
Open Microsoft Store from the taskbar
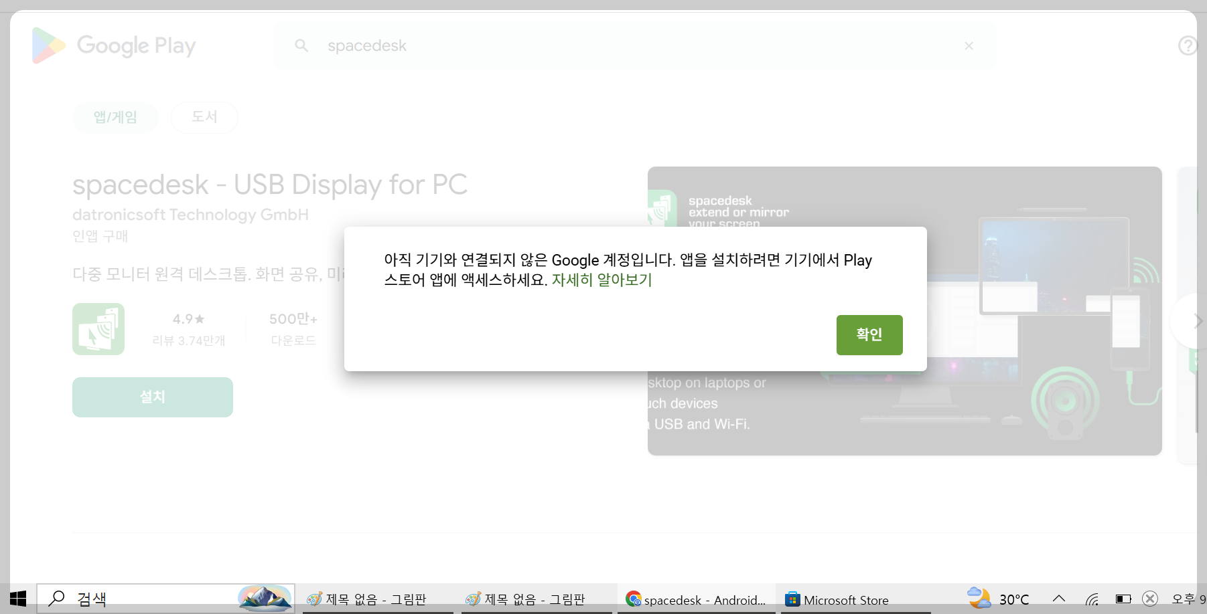click(855, 599)
